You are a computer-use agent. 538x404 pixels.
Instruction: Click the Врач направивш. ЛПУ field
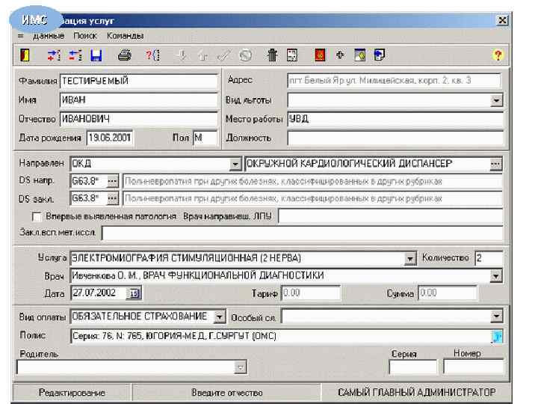[391, 216]
